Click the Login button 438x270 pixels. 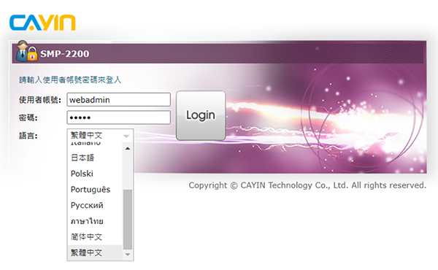click(201, 115)
